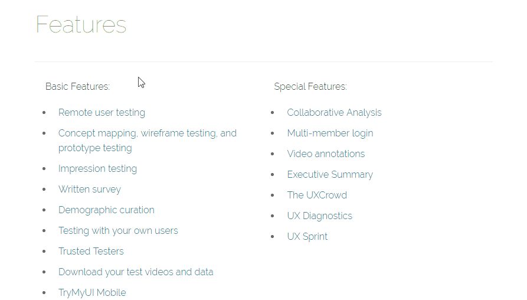Click the Special Features heading text

tap(310, 86)
